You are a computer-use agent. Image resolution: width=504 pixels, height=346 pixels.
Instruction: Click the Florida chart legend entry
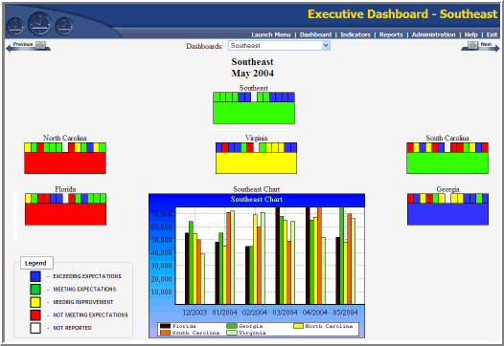tap(178, 326)
